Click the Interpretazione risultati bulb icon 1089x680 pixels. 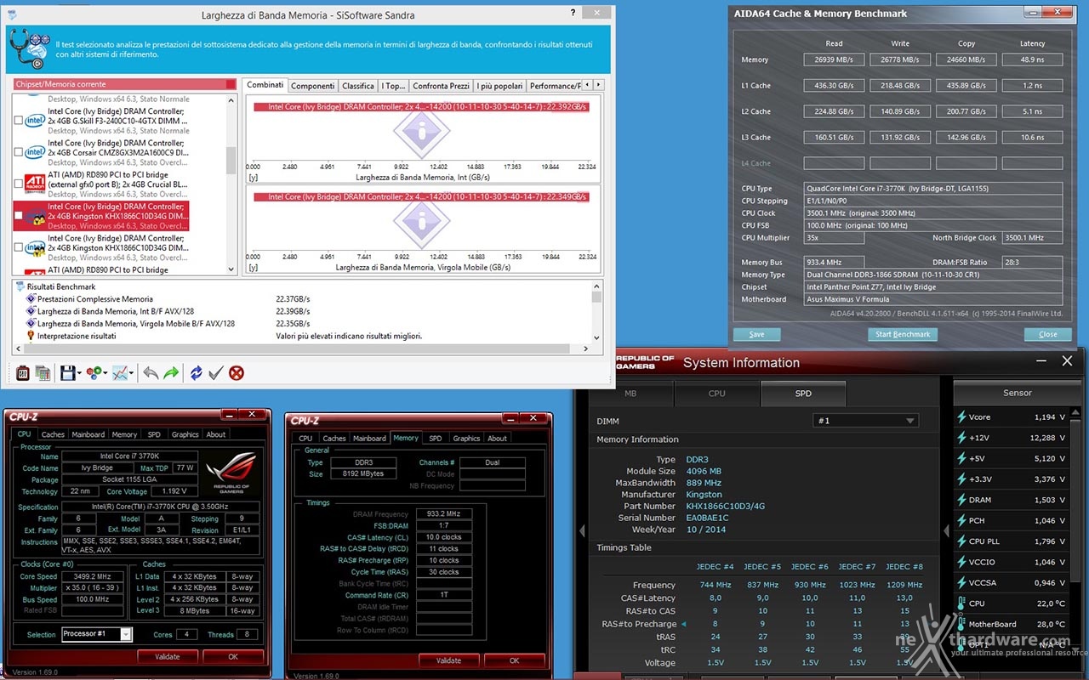click(x=31, y=336)
